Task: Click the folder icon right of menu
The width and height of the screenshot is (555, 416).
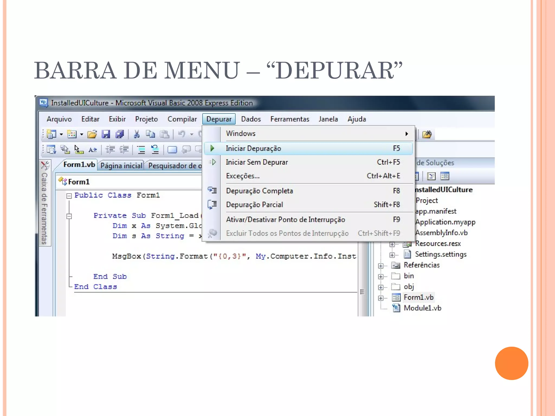Action: pos(427,134)
